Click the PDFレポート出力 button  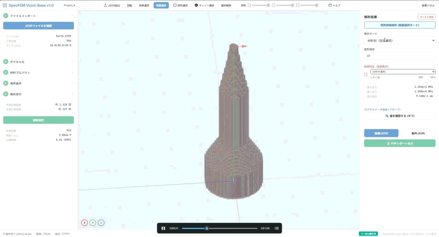click(x=400, y=143)
